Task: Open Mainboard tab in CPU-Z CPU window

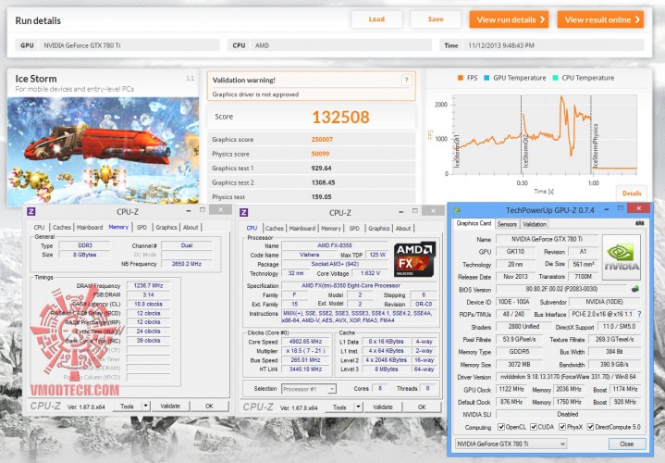Action: coord(302,228)
